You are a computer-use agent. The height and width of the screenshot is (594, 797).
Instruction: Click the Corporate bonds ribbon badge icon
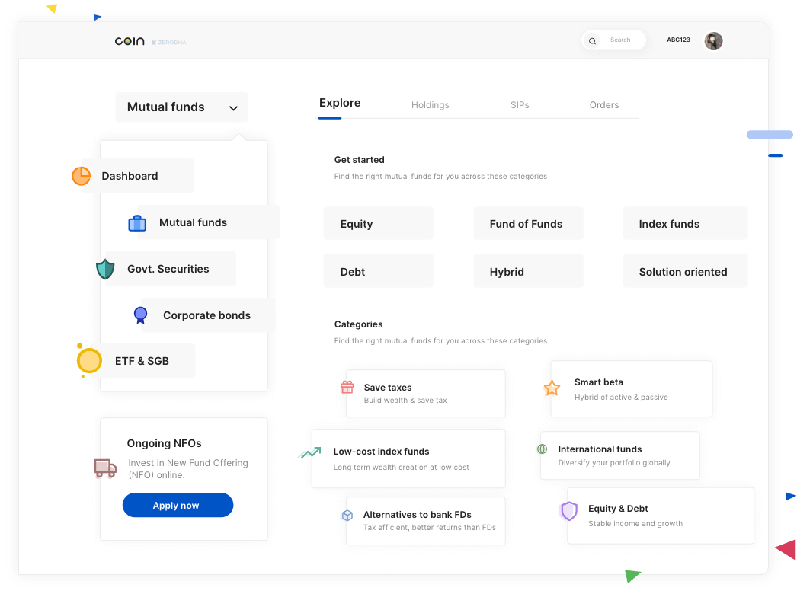(x=140, y=315)
